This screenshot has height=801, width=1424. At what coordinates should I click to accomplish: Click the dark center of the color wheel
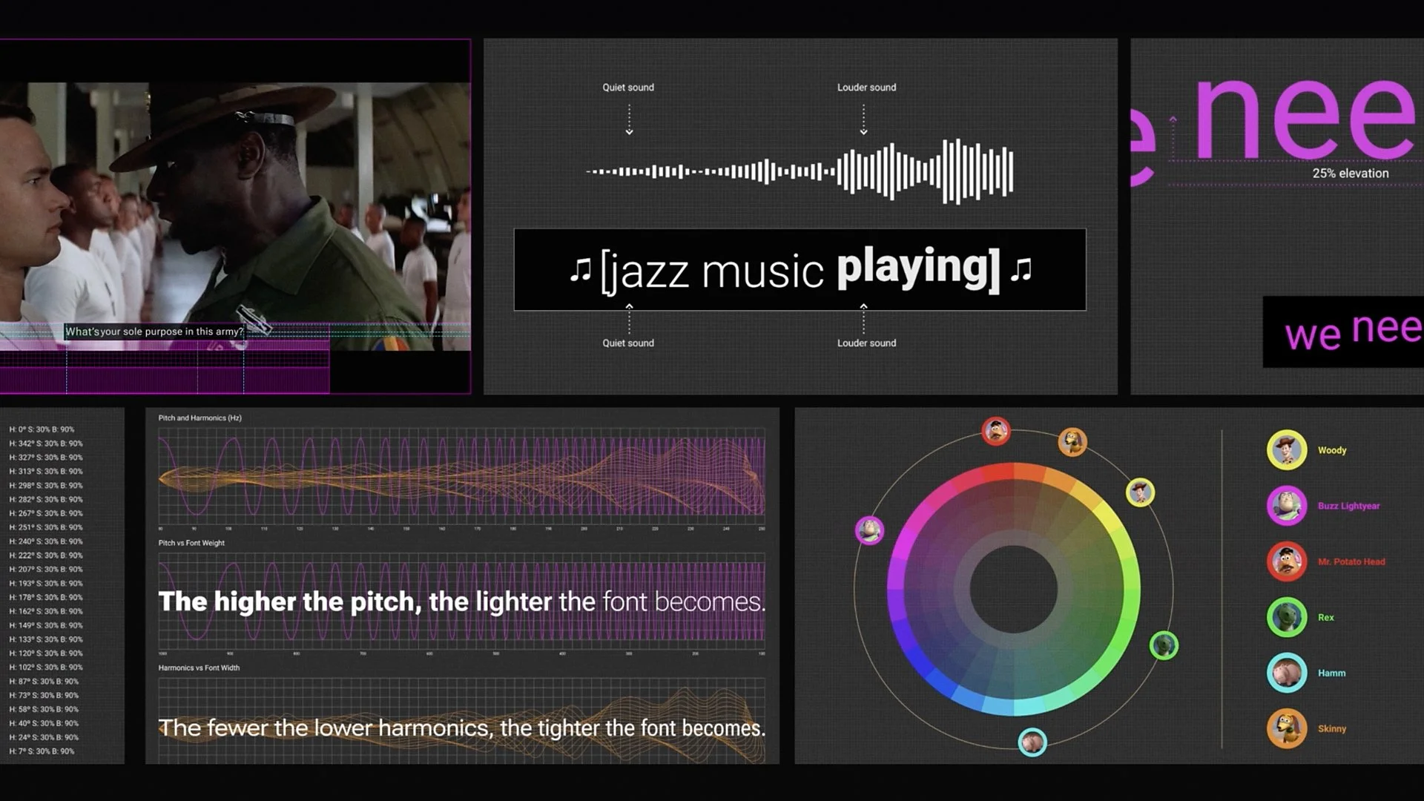point(1013,590)
